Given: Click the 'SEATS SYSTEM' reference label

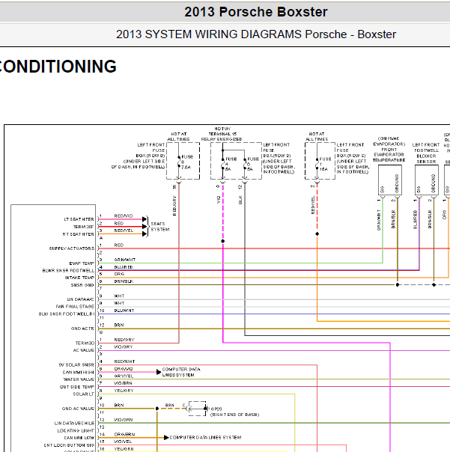Looking at the screenshot, I should click(159, 227).
